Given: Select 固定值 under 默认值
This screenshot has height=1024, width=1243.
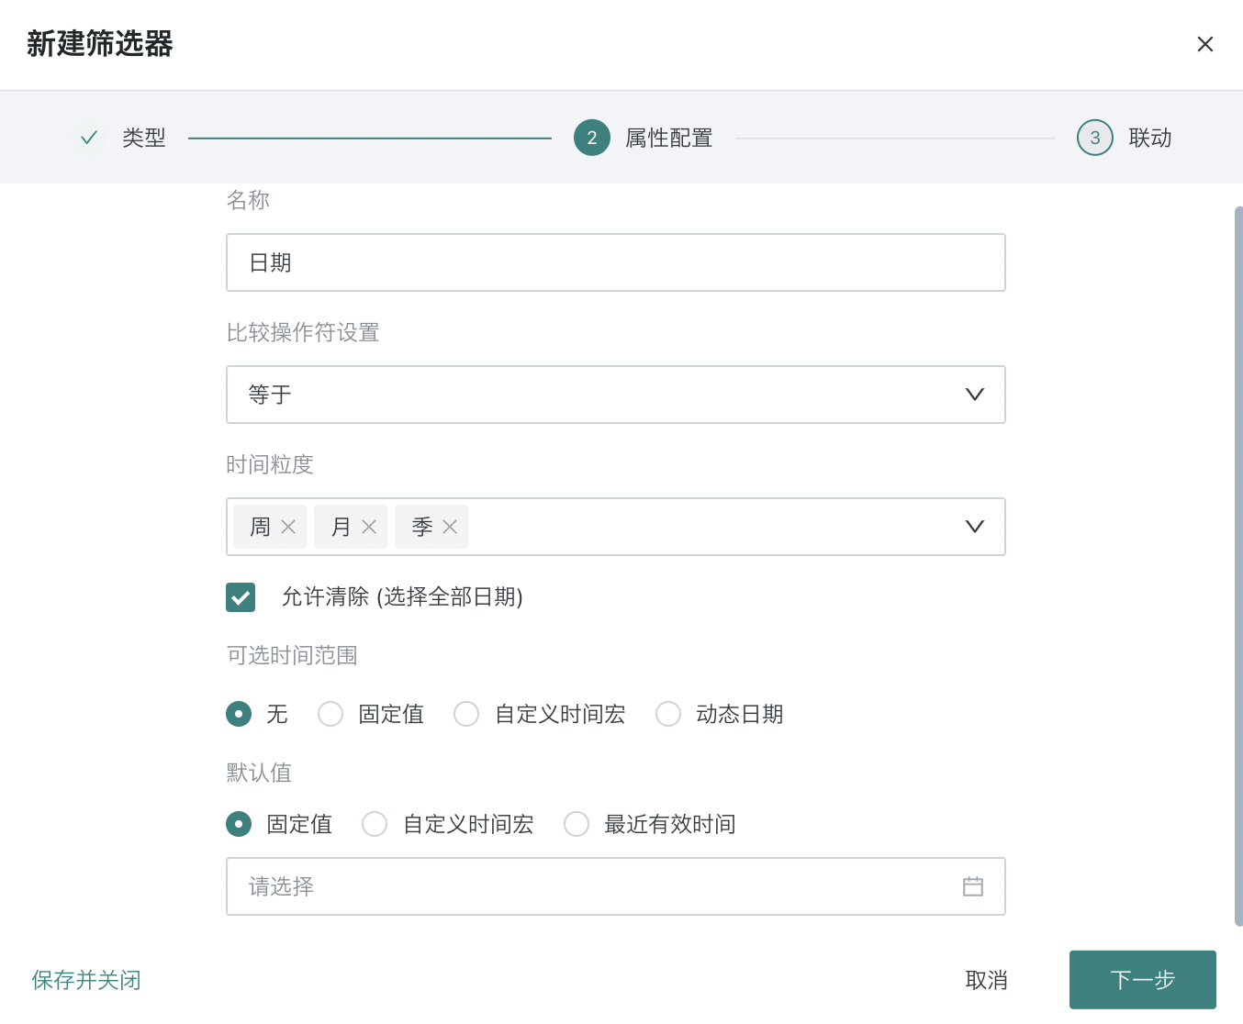Looking at the screenshot, I should [x=239, y=824].
